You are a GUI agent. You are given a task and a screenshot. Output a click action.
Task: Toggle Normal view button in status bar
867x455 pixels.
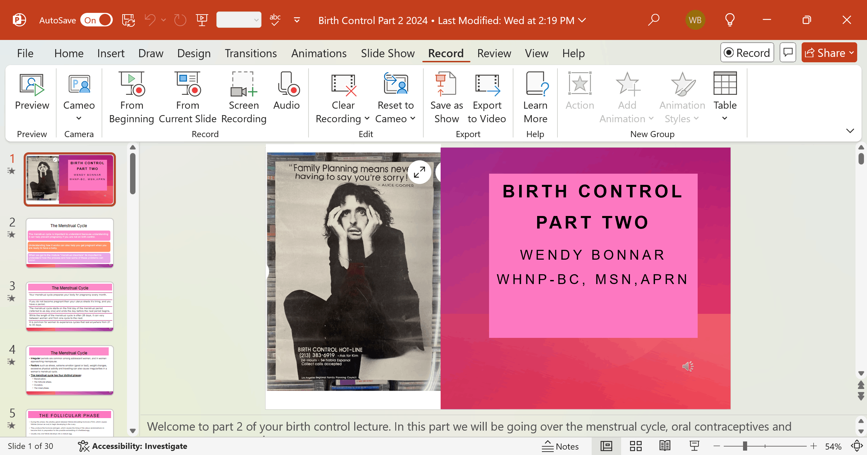point(606,446)
